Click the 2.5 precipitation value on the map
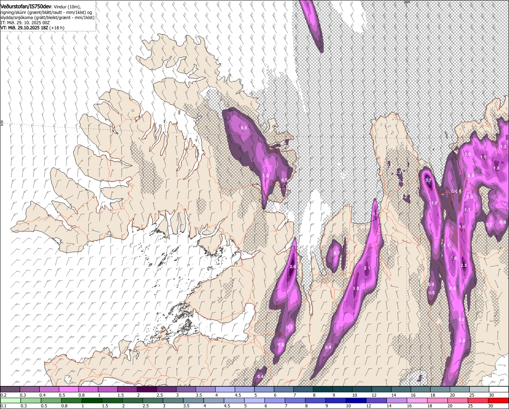The width and height of the screenshot is (509, 409). (464, 265)
